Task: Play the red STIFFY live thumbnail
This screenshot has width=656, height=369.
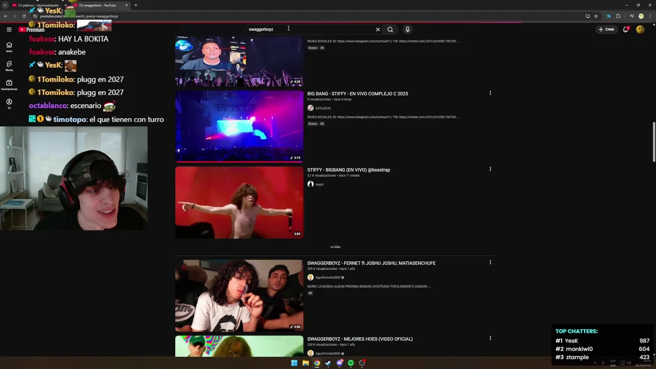Action: pos(239,202)
